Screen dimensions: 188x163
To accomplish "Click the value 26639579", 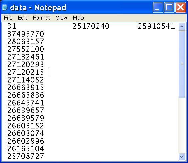I will 26,118.
